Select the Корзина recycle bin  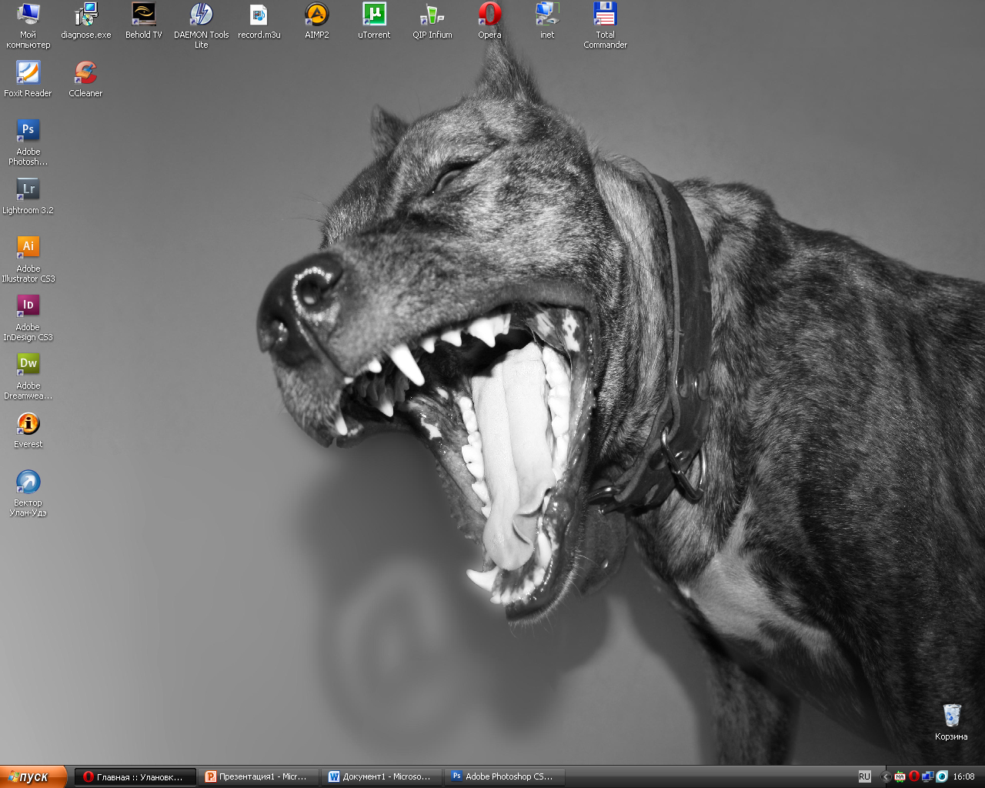click(951, 716)
